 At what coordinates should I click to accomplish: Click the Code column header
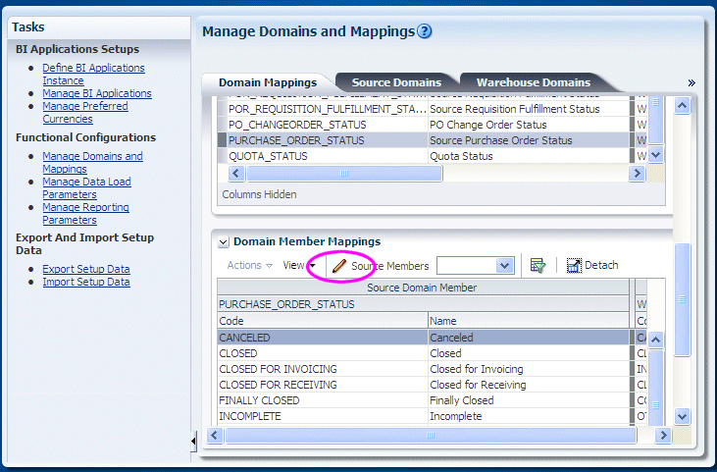323,321
